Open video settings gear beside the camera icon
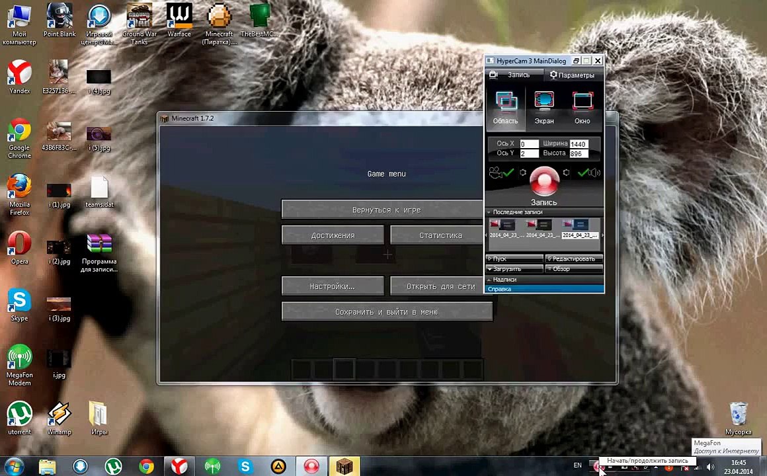The image size is (767, 476). 523,173
